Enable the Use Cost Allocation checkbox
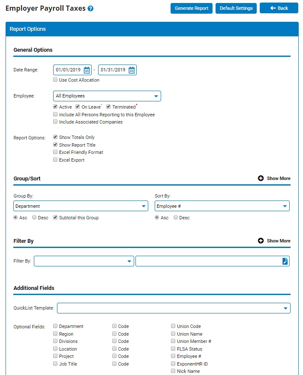Screen dimensions: 303x375 tap(55, 80)
